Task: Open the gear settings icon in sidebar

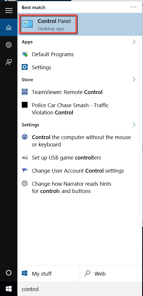Action: (9, 45)
